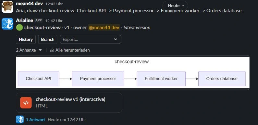Click the Branch button
The height and width of the screenshot is (125, 258).
pos(48,39)
